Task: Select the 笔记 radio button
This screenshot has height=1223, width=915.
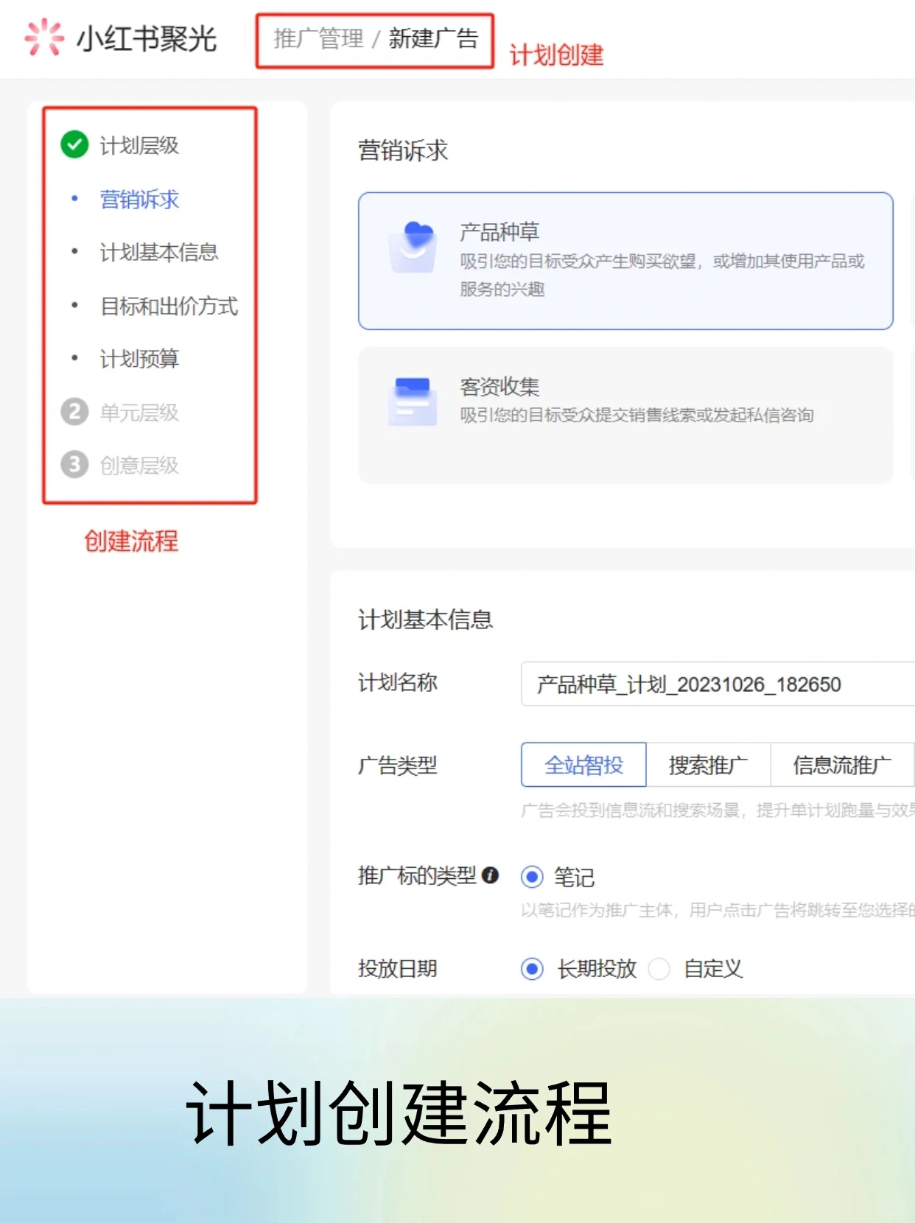Action: click(532, 877)
